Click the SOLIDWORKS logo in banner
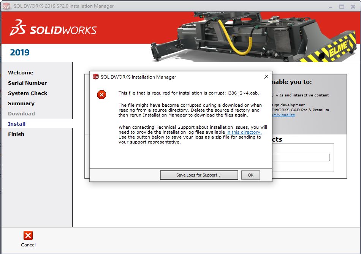Viewport: 361px width, 254px height. [53, 28]
